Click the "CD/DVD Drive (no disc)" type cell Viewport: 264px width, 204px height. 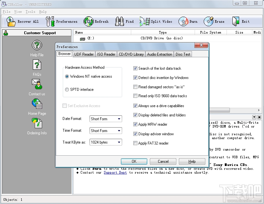pyautogui.click(x=162, y=38)
